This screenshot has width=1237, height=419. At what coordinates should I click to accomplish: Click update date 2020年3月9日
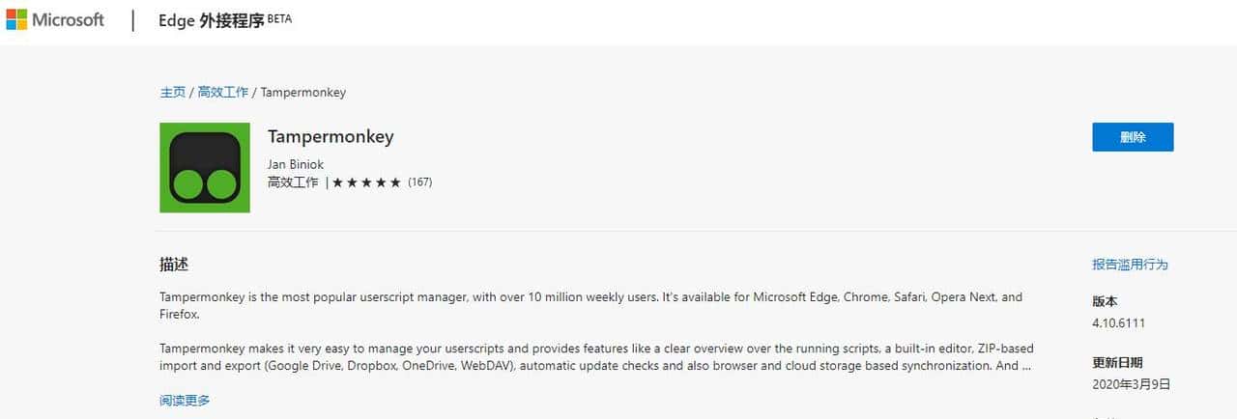(x=1132, y=384)
